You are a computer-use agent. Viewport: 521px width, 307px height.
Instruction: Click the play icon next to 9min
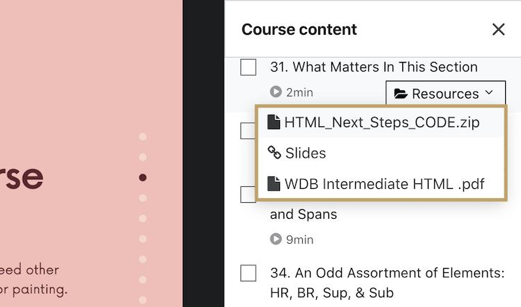(x=276, y=240)
